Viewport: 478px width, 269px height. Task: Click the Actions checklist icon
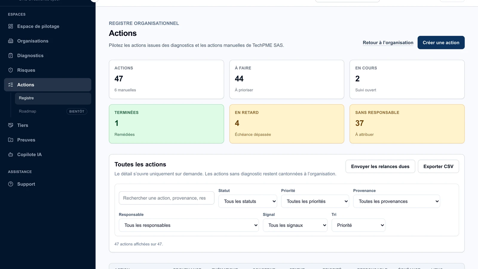tap(11, 85)
